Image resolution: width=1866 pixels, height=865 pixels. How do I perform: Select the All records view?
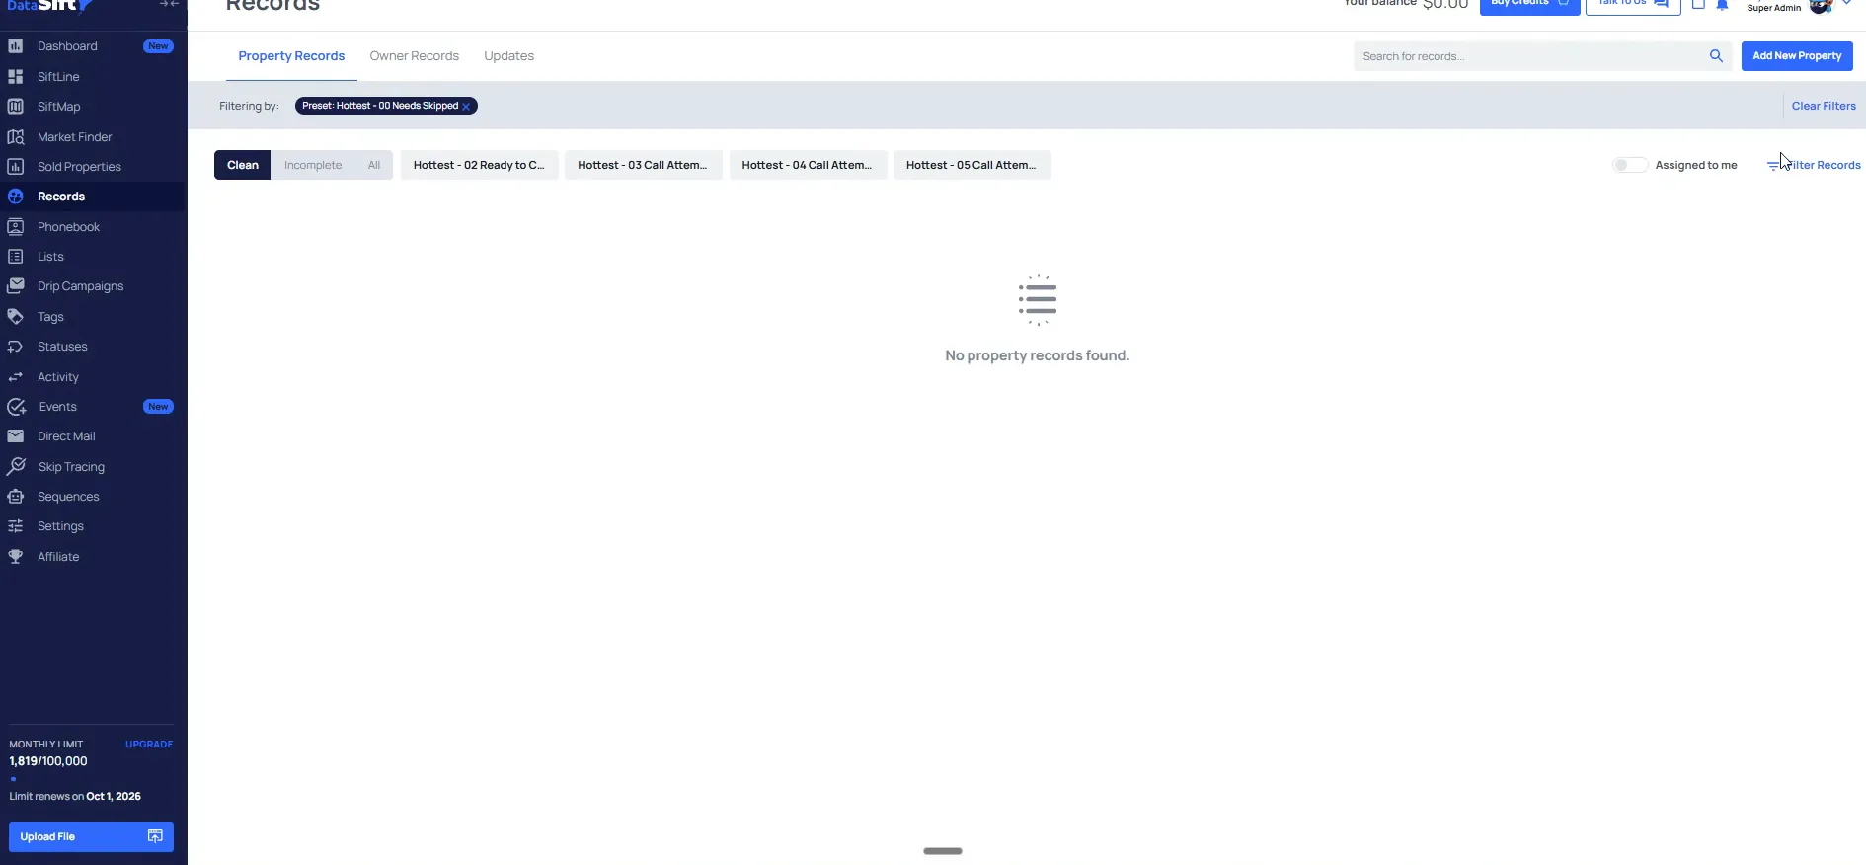[374, 165]
